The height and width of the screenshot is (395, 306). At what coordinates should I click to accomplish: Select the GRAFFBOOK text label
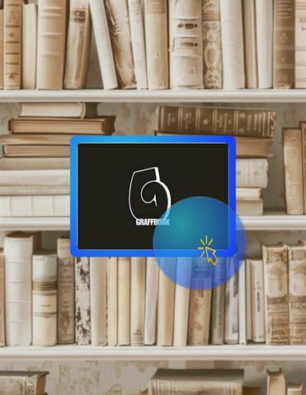[153, 222]
